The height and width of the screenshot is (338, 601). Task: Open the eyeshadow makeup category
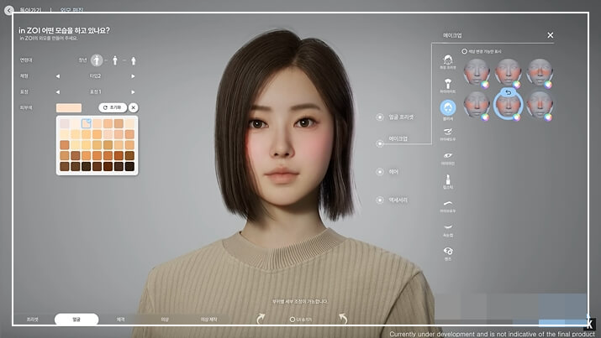click(448, 134)
